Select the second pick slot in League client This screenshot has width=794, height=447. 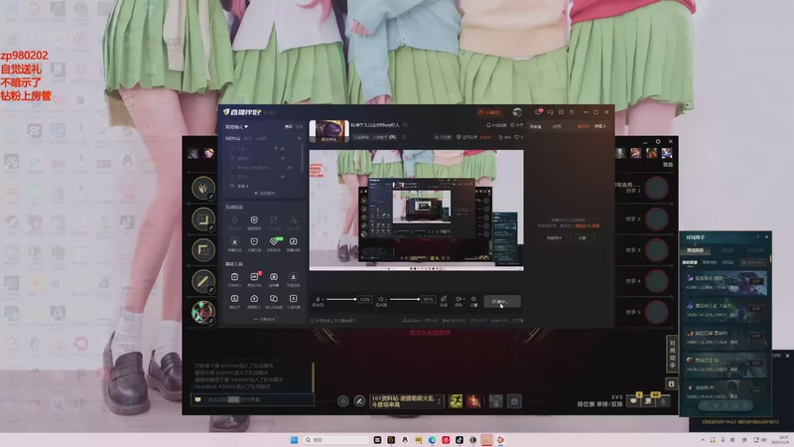tap(203, 219)
